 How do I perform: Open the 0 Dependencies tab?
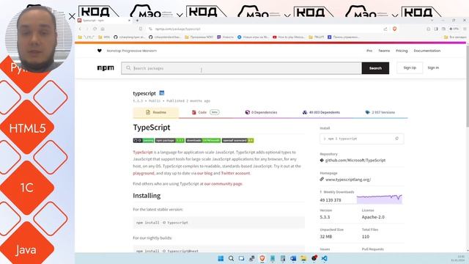coord(261,112)
